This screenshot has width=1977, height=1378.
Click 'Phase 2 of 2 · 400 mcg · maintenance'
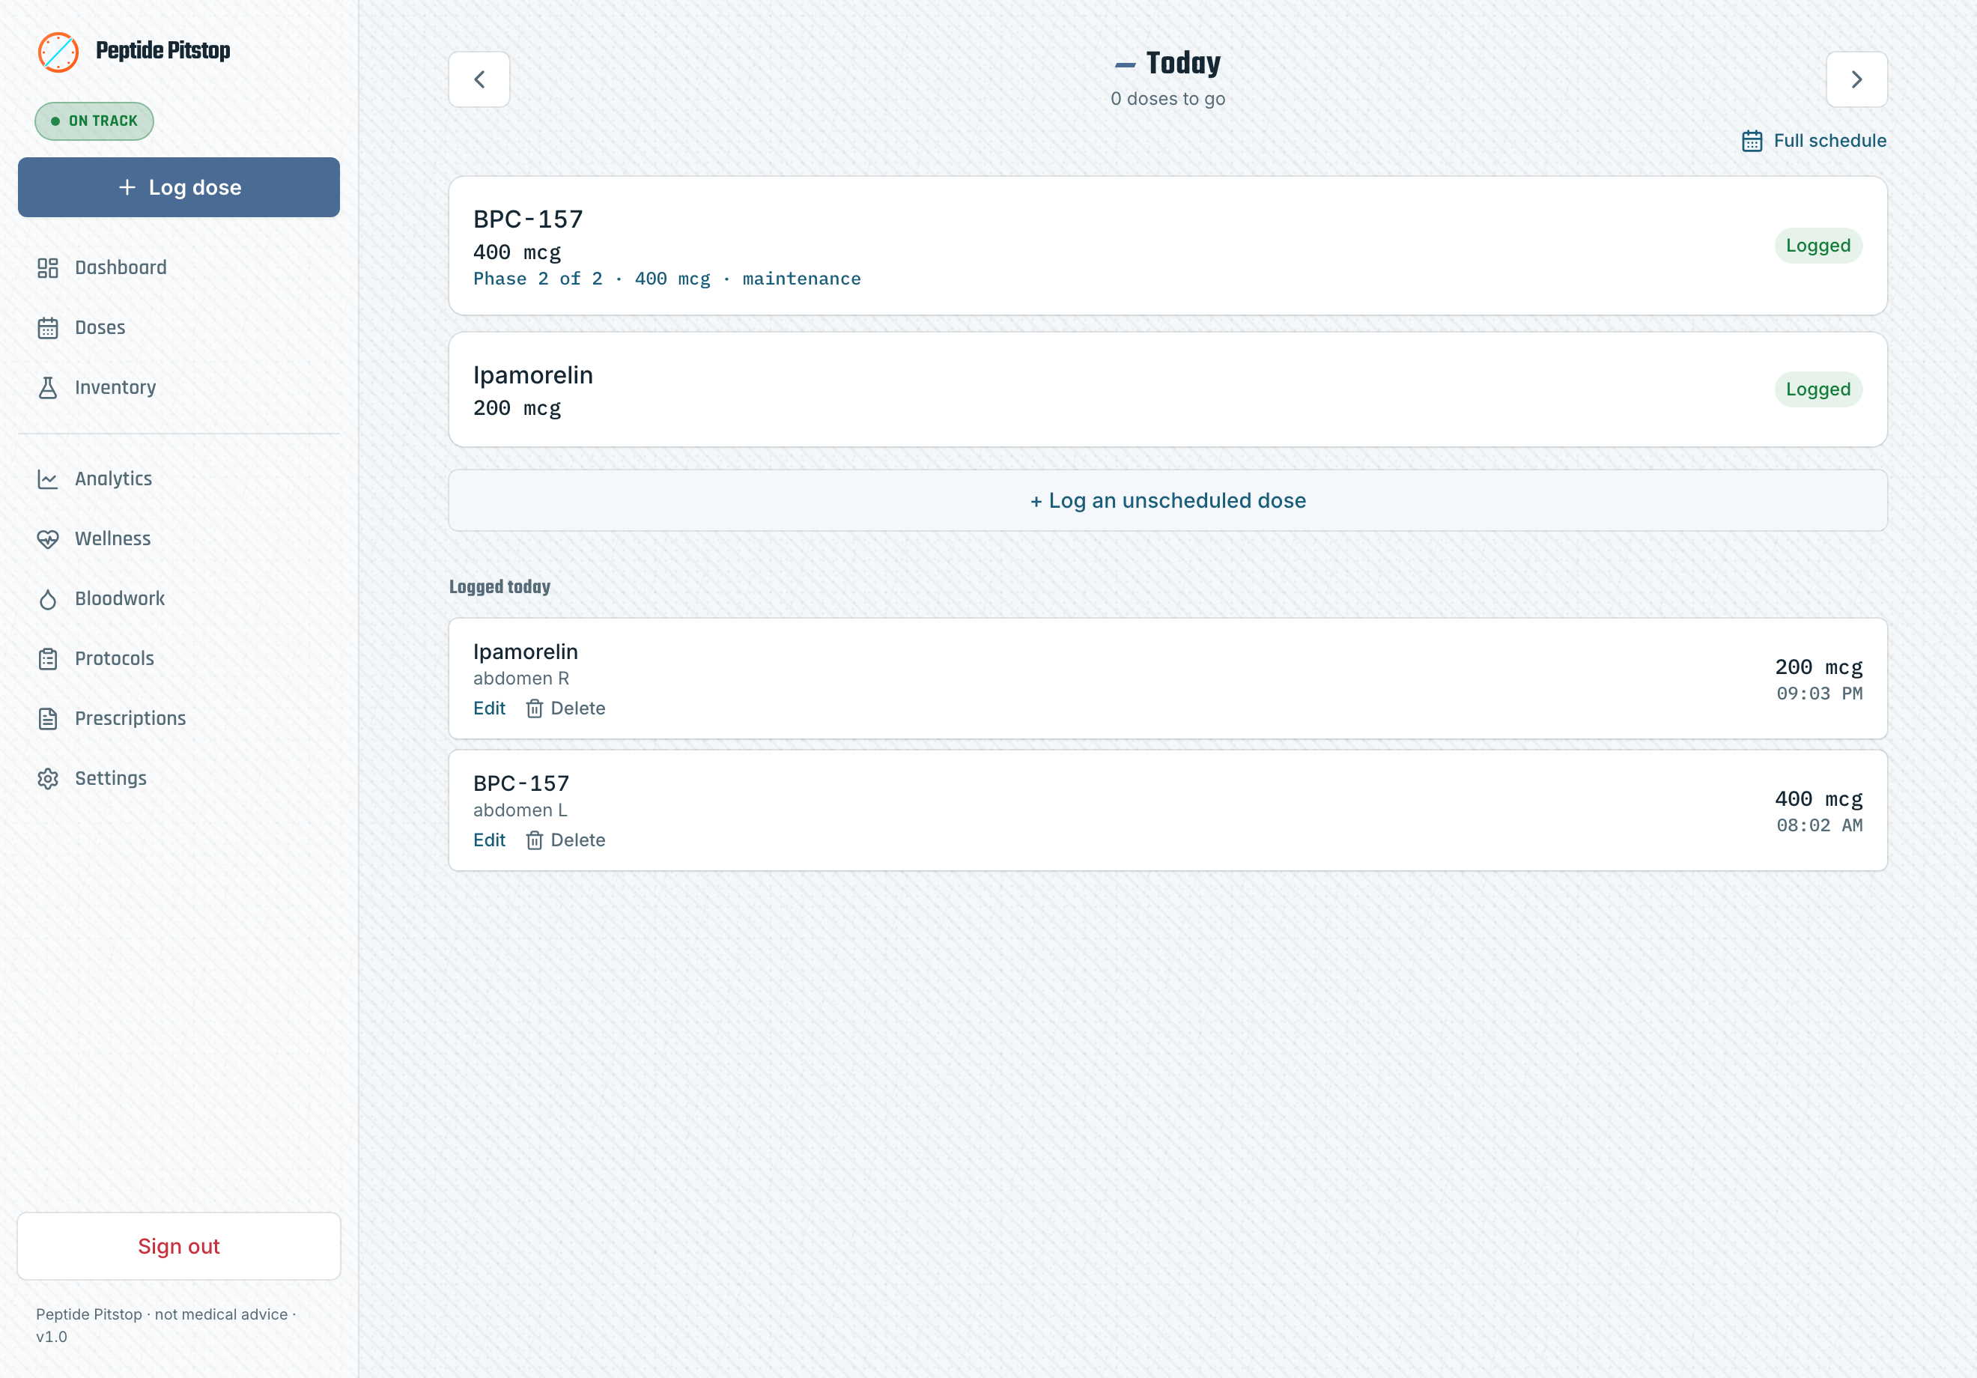(x=666, y=279)
